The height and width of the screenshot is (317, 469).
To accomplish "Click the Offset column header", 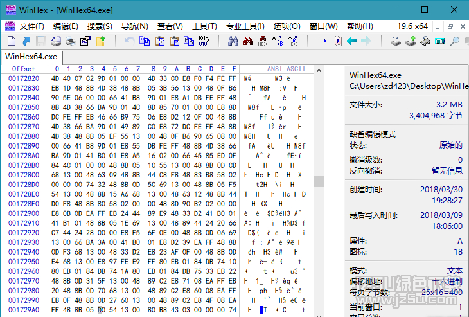I will point(23,69).
